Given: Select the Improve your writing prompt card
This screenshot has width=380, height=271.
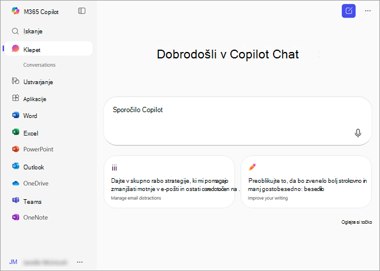Looking at the screenshot, I should click(x=306, y=182).
